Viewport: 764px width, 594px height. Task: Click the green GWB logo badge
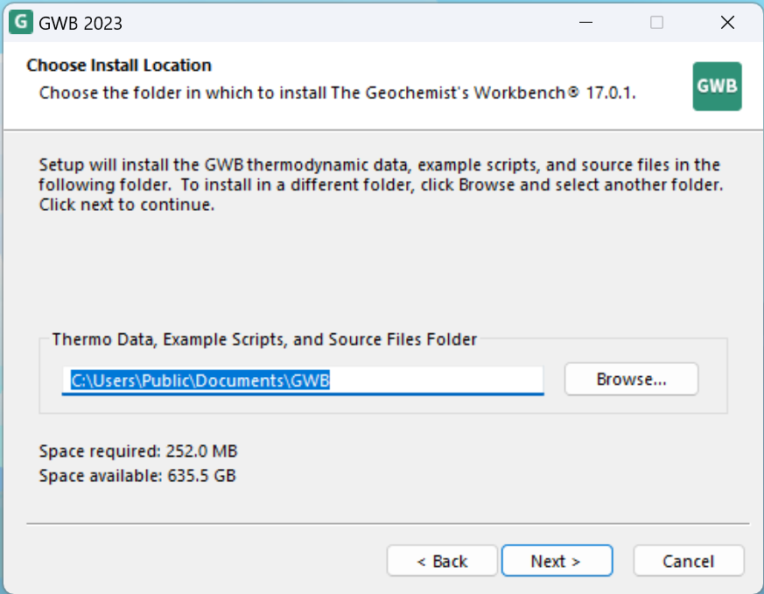(718, 87)
